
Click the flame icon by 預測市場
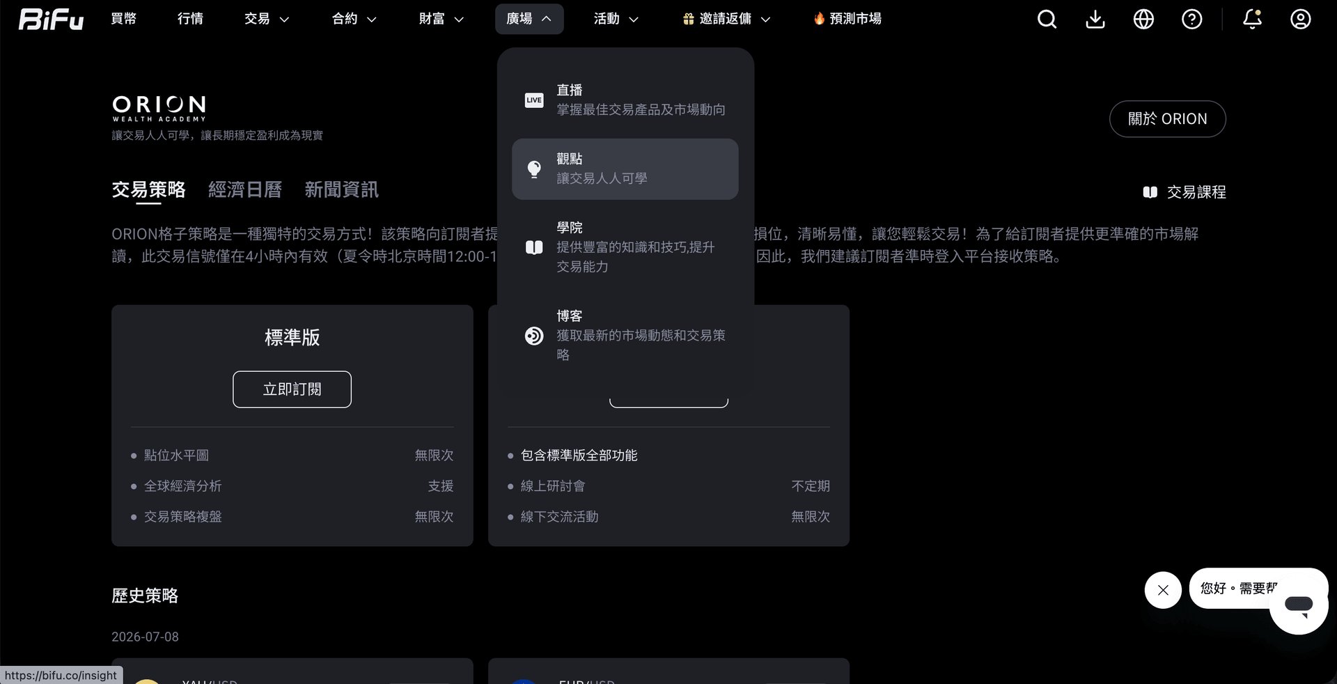pyautogui.click(x=819, y=19)
